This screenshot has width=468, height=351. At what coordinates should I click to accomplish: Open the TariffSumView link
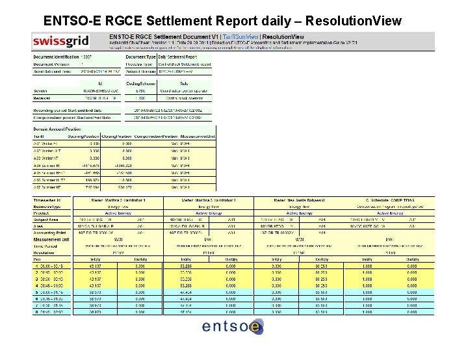tap(240, 37)
